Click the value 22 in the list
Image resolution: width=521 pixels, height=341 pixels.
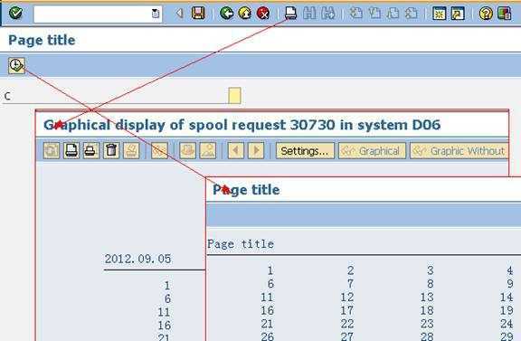point(347,324)
